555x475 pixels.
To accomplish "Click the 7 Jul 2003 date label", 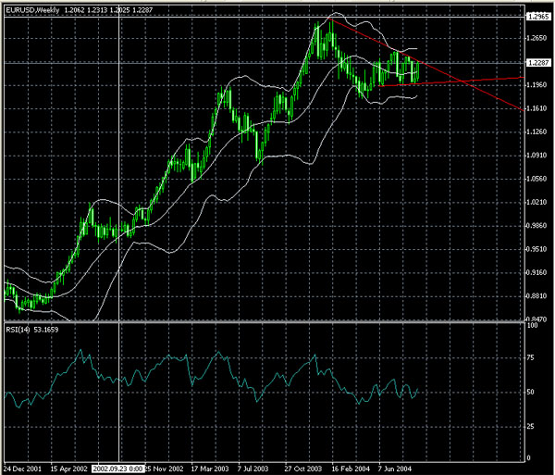I will 253,469.
